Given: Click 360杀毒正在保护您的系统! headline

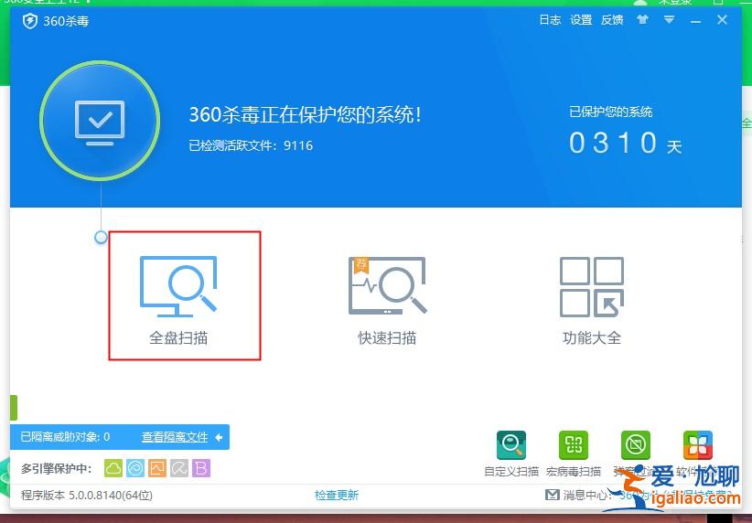Looking at the screenshot, I should pyautogui.click(x=306, y=114).
